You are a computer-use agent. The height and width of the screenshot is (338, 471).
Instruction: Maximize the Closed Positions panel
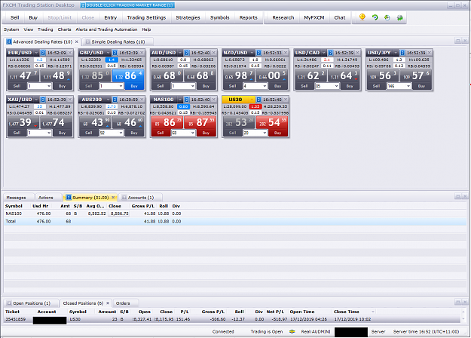pyautogui.click(x=457, y=302)
